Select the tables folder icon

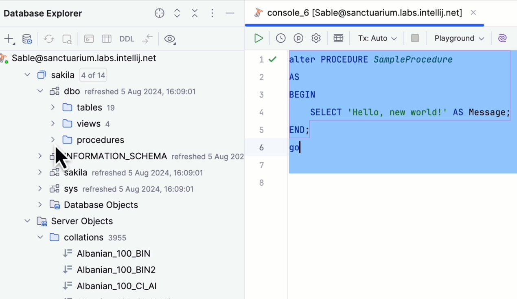(67, 107)
